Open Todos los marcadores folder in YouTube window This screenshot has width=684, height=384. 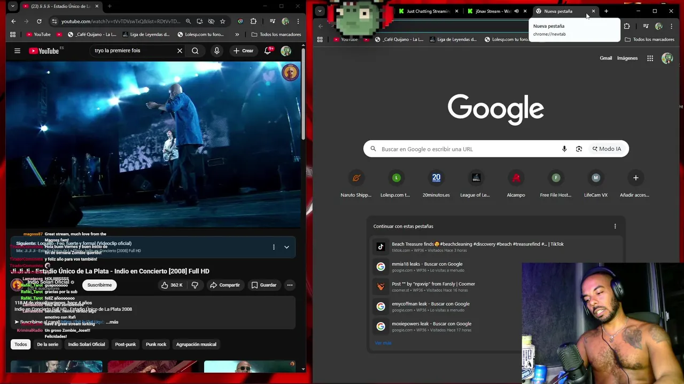[x=276, y=34]
